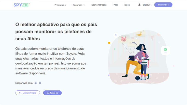Click the ENTRAR login link
The height and width of the screenshot is (105, 187).
coord(147,5)
